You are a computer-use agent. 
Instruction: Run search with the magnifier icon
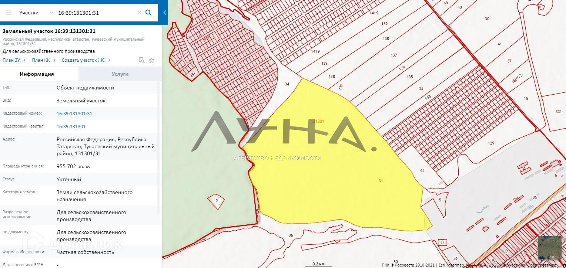tap(148, 13)
